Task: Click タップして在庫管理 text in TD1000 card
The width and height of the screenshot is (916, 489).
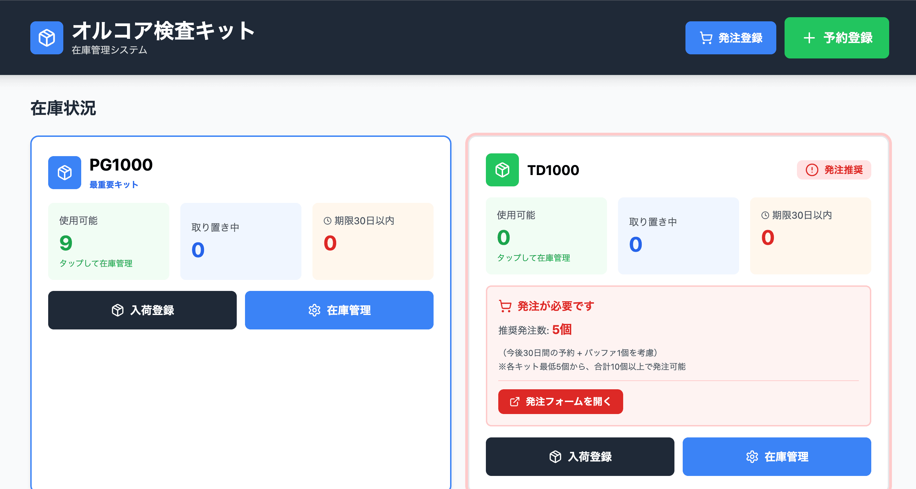Action: click(533, 258)
